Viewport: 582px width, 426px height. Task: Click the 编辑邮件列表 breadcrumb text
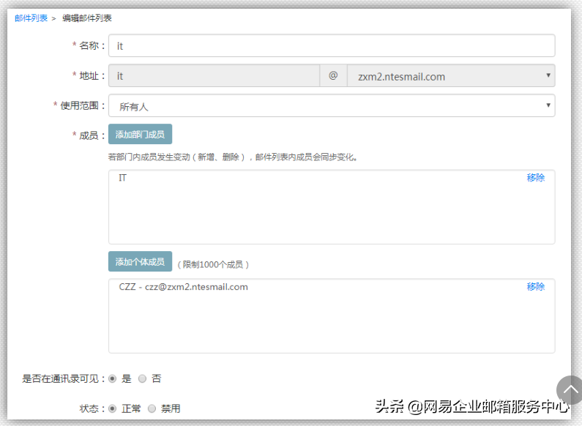[87, 18]
